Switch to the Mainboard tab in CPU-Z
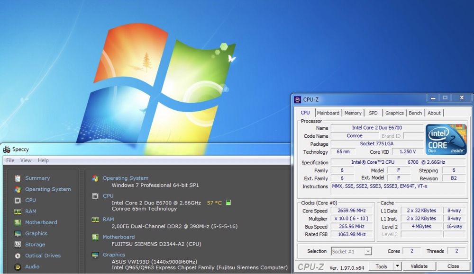474x274 pixels. (328, 113)
